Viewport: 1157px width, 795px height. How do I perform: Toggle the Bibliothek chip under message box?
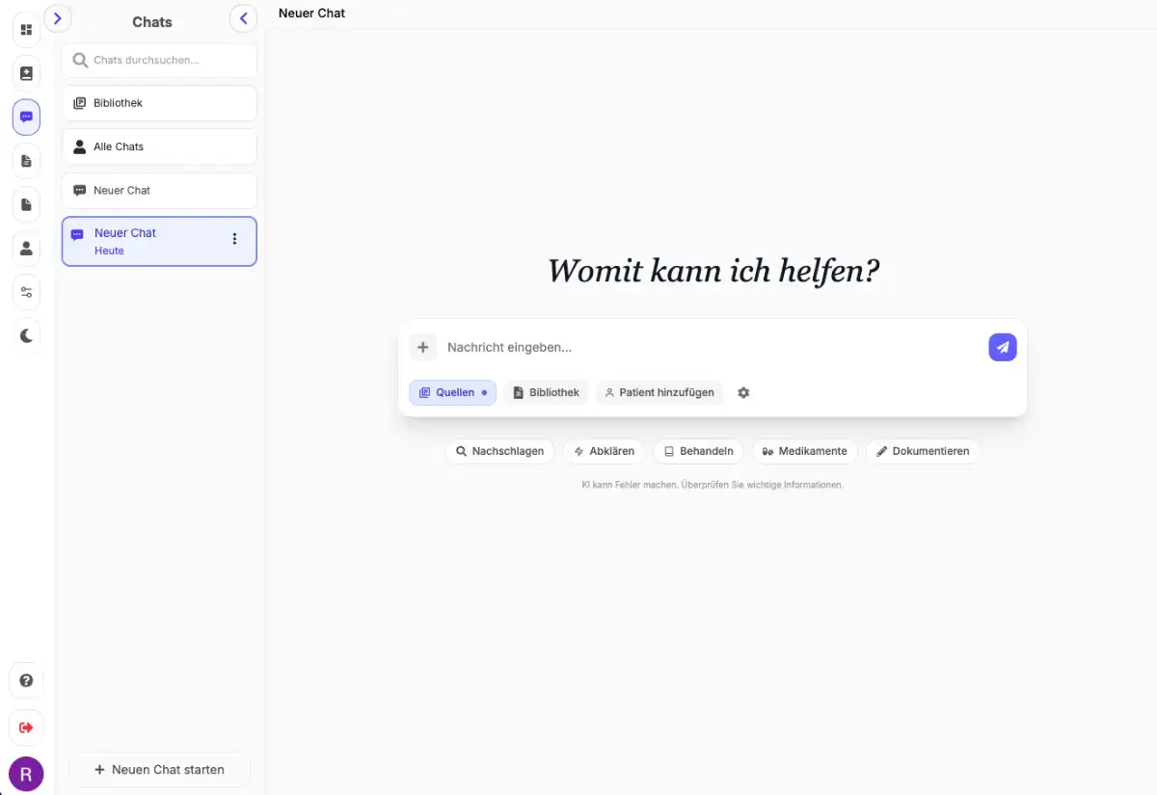point(546,392)
